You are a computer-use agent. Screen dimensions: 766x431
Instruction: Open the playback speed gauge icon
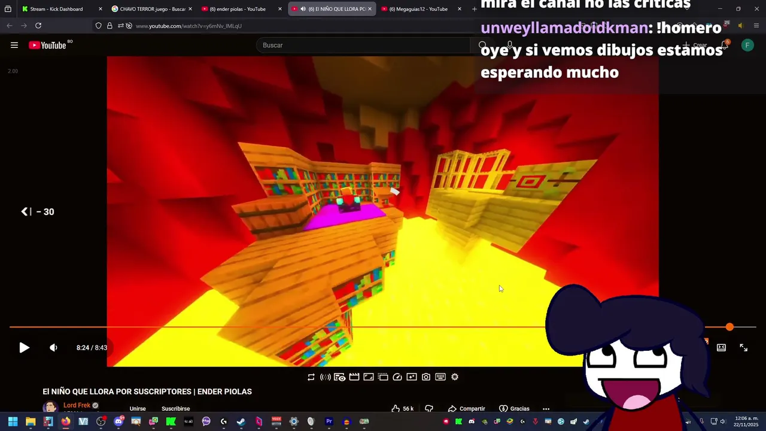tap(397, 377)
